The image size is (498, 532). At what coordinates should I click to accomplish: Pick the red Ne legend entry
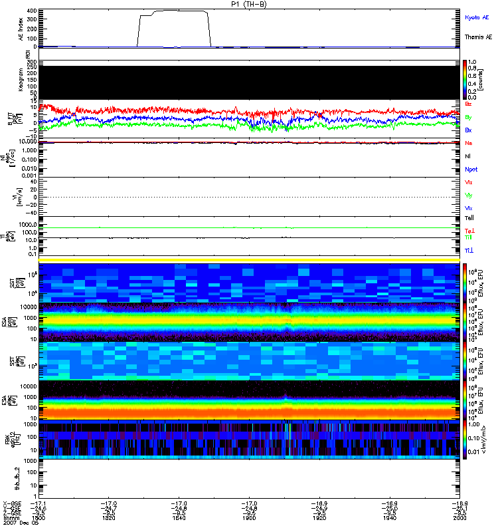click(468, 143)
